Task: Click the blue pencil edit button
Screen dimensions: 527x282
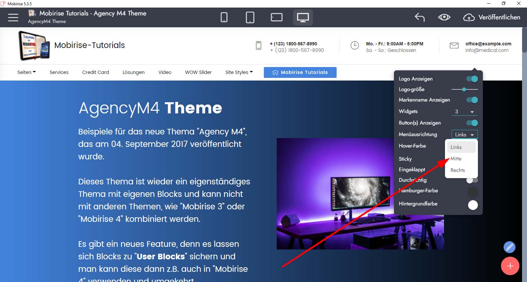Action: 509,247
